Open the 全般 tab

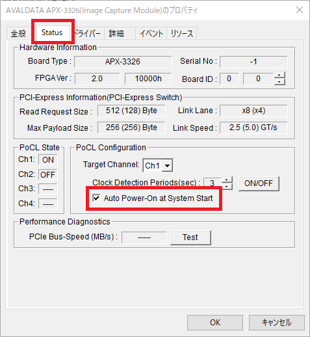[x=18, y=34]
